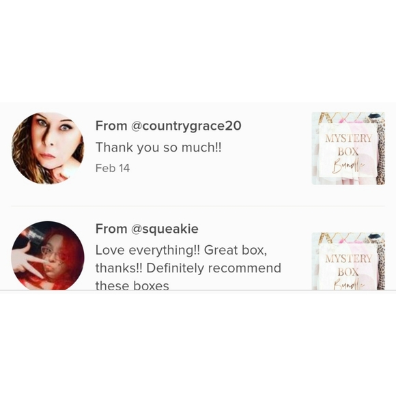Tap the word "From" before @squeakie
Image resolution: width=396 pixels, height=396 pixels.
pyautogui.click(x=111, y=229)
